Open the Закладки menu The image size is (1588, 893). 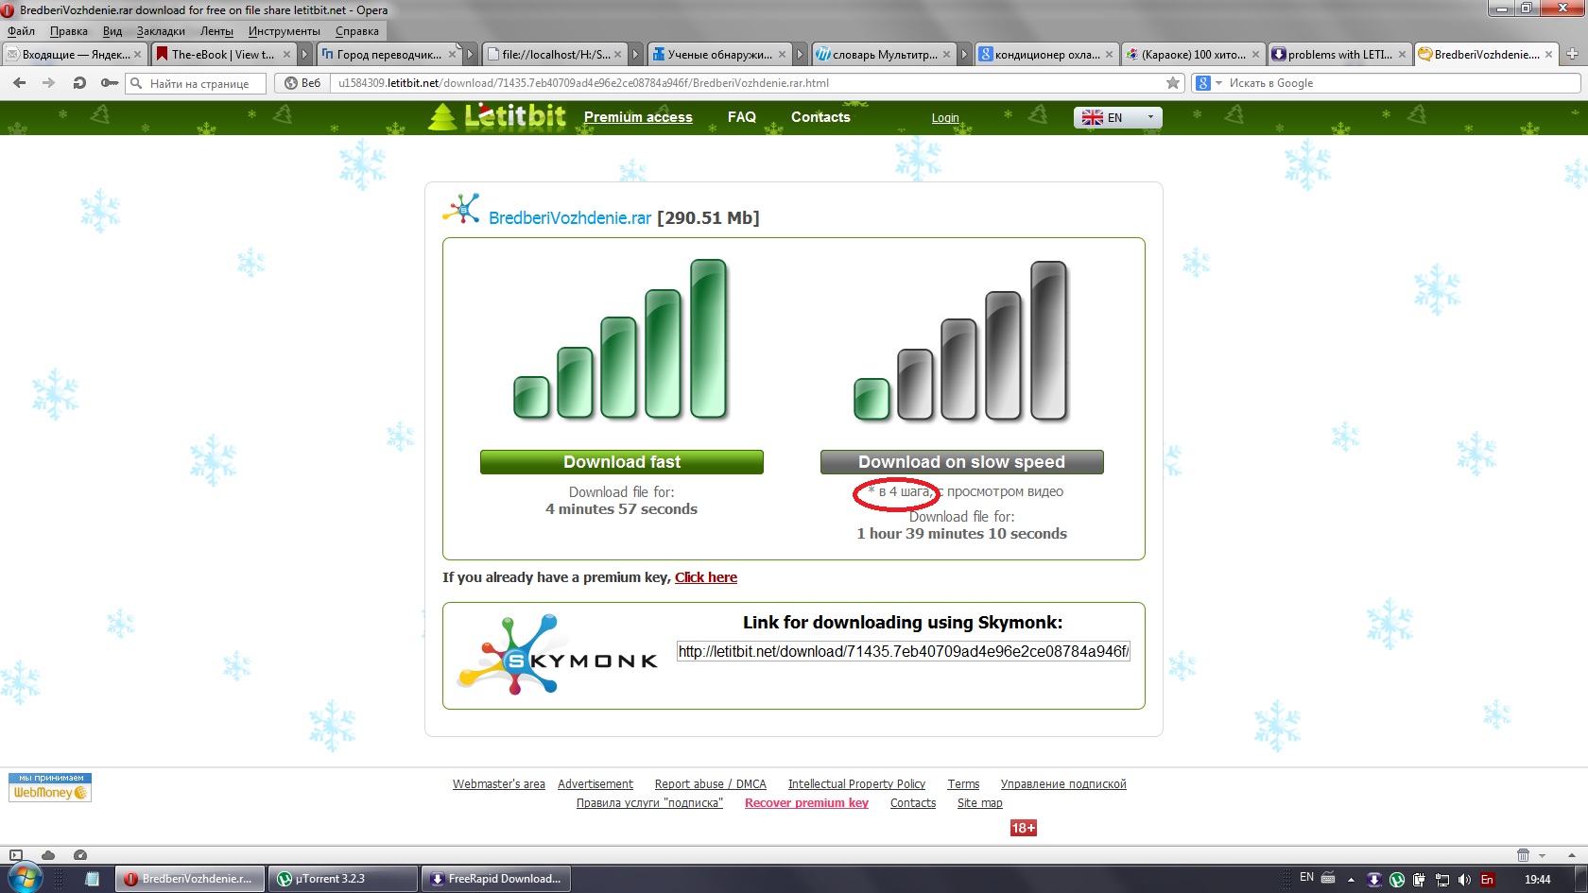(161, 31)
